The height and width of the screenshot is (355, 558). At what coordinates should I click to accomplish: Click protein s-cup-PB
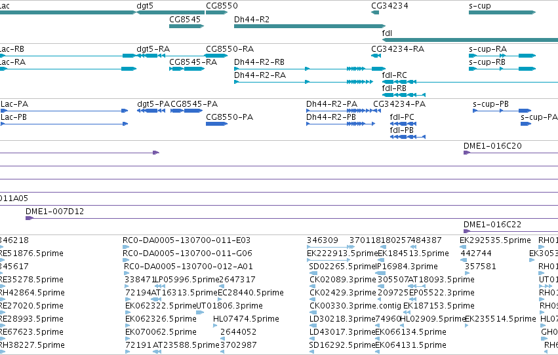click(490, 104)
